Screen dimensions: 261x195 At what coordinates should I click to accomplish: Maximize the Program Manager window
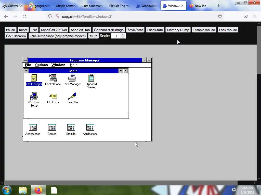[149, 60]
